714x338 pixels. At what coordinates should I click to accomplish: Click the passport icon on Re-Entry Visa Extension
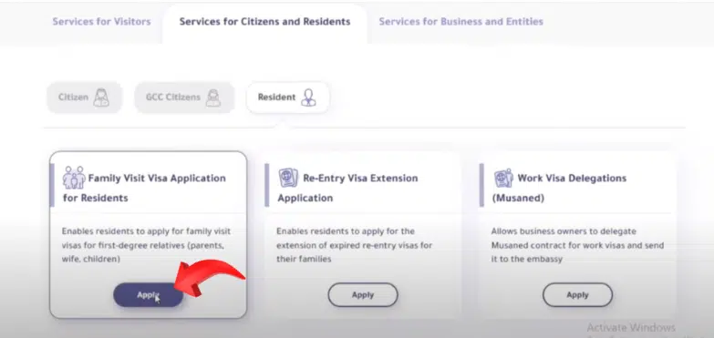(x=288, y=178)
